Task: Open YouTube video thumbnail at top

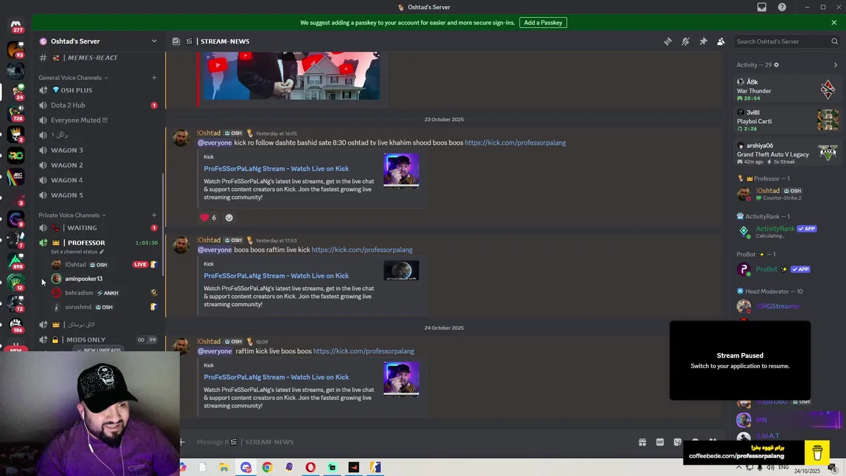Action: coord(291,76)
